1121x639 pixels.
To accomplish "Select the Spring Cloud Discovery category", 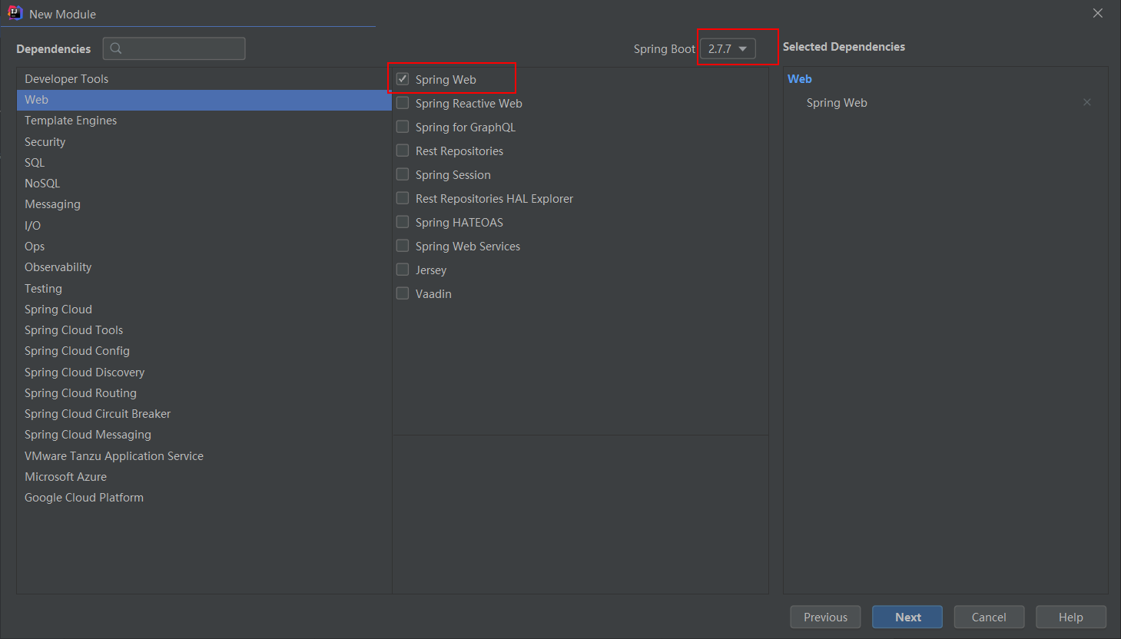I will coord(204,372).
